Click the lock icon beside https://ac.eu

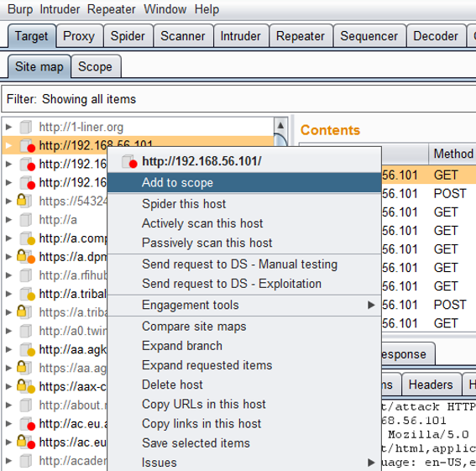22,441
